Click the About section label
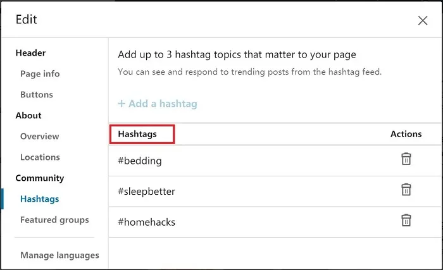The height and width of the screenshot is (270, 443). [x=28, y=116]
